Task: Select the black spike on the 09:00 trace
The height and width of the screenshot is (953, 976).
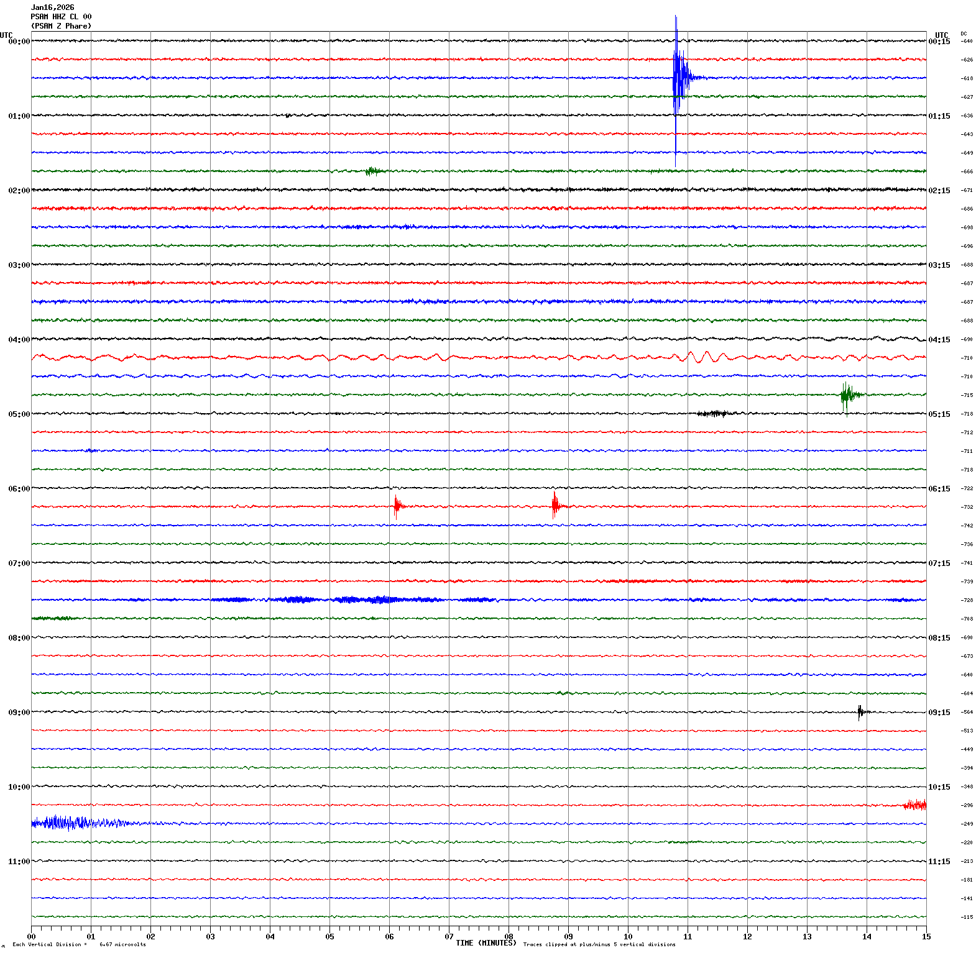Action: [860, 712]
